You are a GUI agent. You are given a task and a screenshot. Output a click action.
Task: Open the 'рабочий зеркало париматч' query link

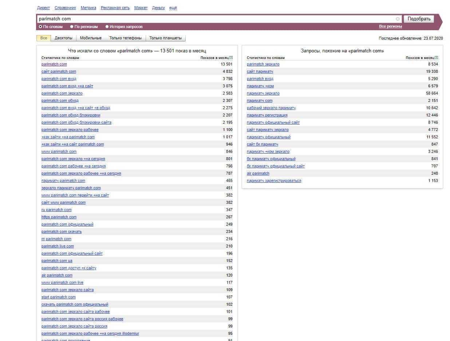[x=271, y=108]
